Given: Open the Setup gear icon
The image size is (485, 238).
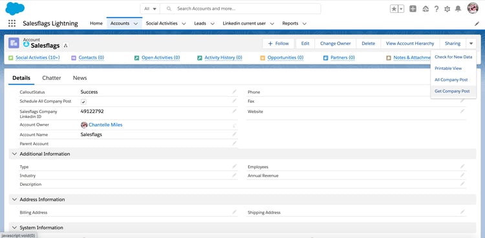Looking at the screenshot, I should point(447,9).
